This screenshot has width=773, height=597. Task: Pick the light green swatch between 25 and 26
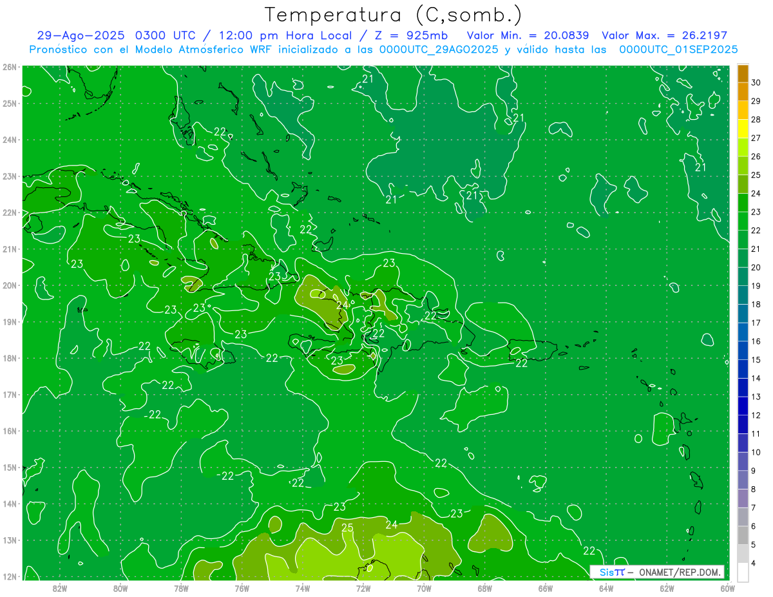pos(743,166)
